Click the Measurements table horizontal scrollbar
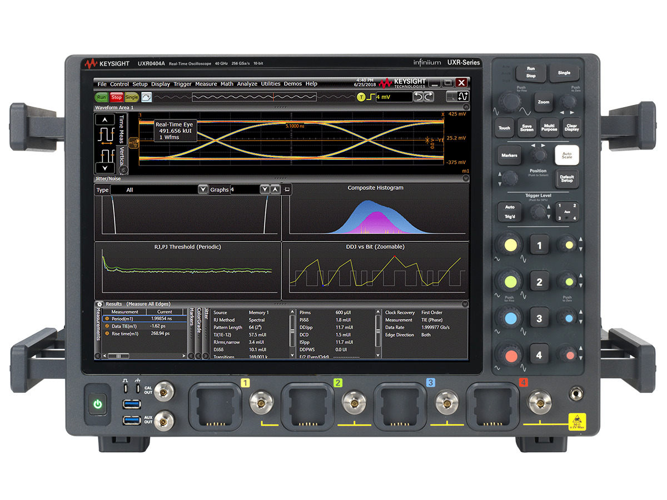667x500 pixels. pyautogui.click(x=118, y=356)
